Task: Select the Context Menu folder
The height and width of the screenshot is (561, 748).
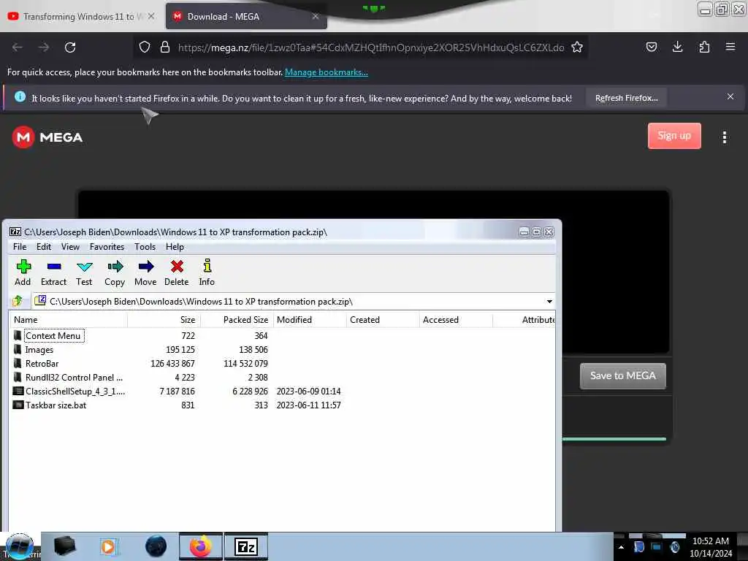Action: (x=53, y=336)
